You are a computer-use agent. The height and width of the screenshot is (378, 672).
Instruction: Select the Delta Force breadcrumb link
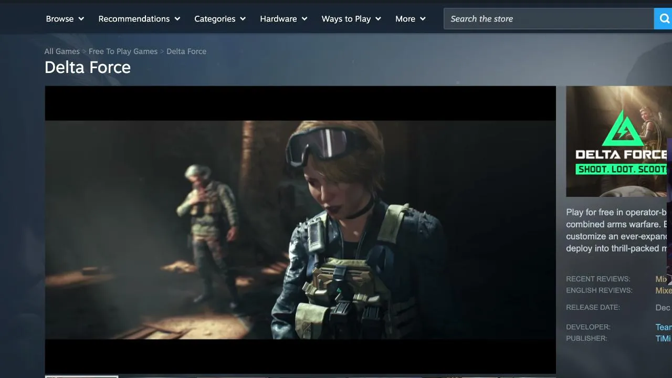click(x=186, y=51)
